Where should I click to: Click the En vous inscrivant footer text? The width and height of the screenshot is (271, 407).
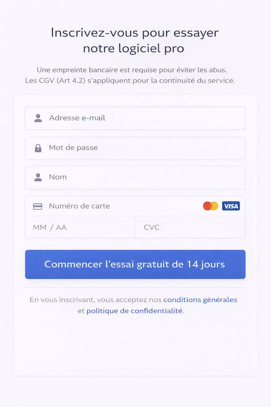[x=96, y=300]
